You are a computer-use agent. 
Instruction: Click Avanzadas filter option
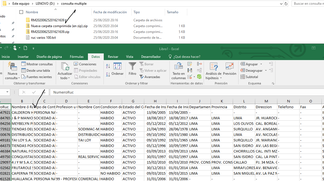point(150,77)
